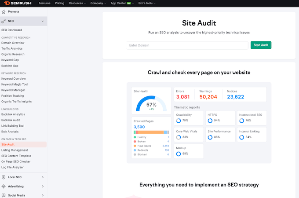Open the App Center dropdown

122,3
